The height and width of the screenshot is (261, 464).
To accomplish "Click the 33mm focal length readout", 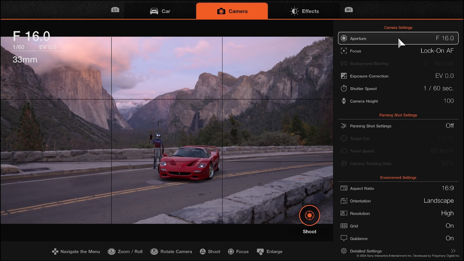I will 25,60.
